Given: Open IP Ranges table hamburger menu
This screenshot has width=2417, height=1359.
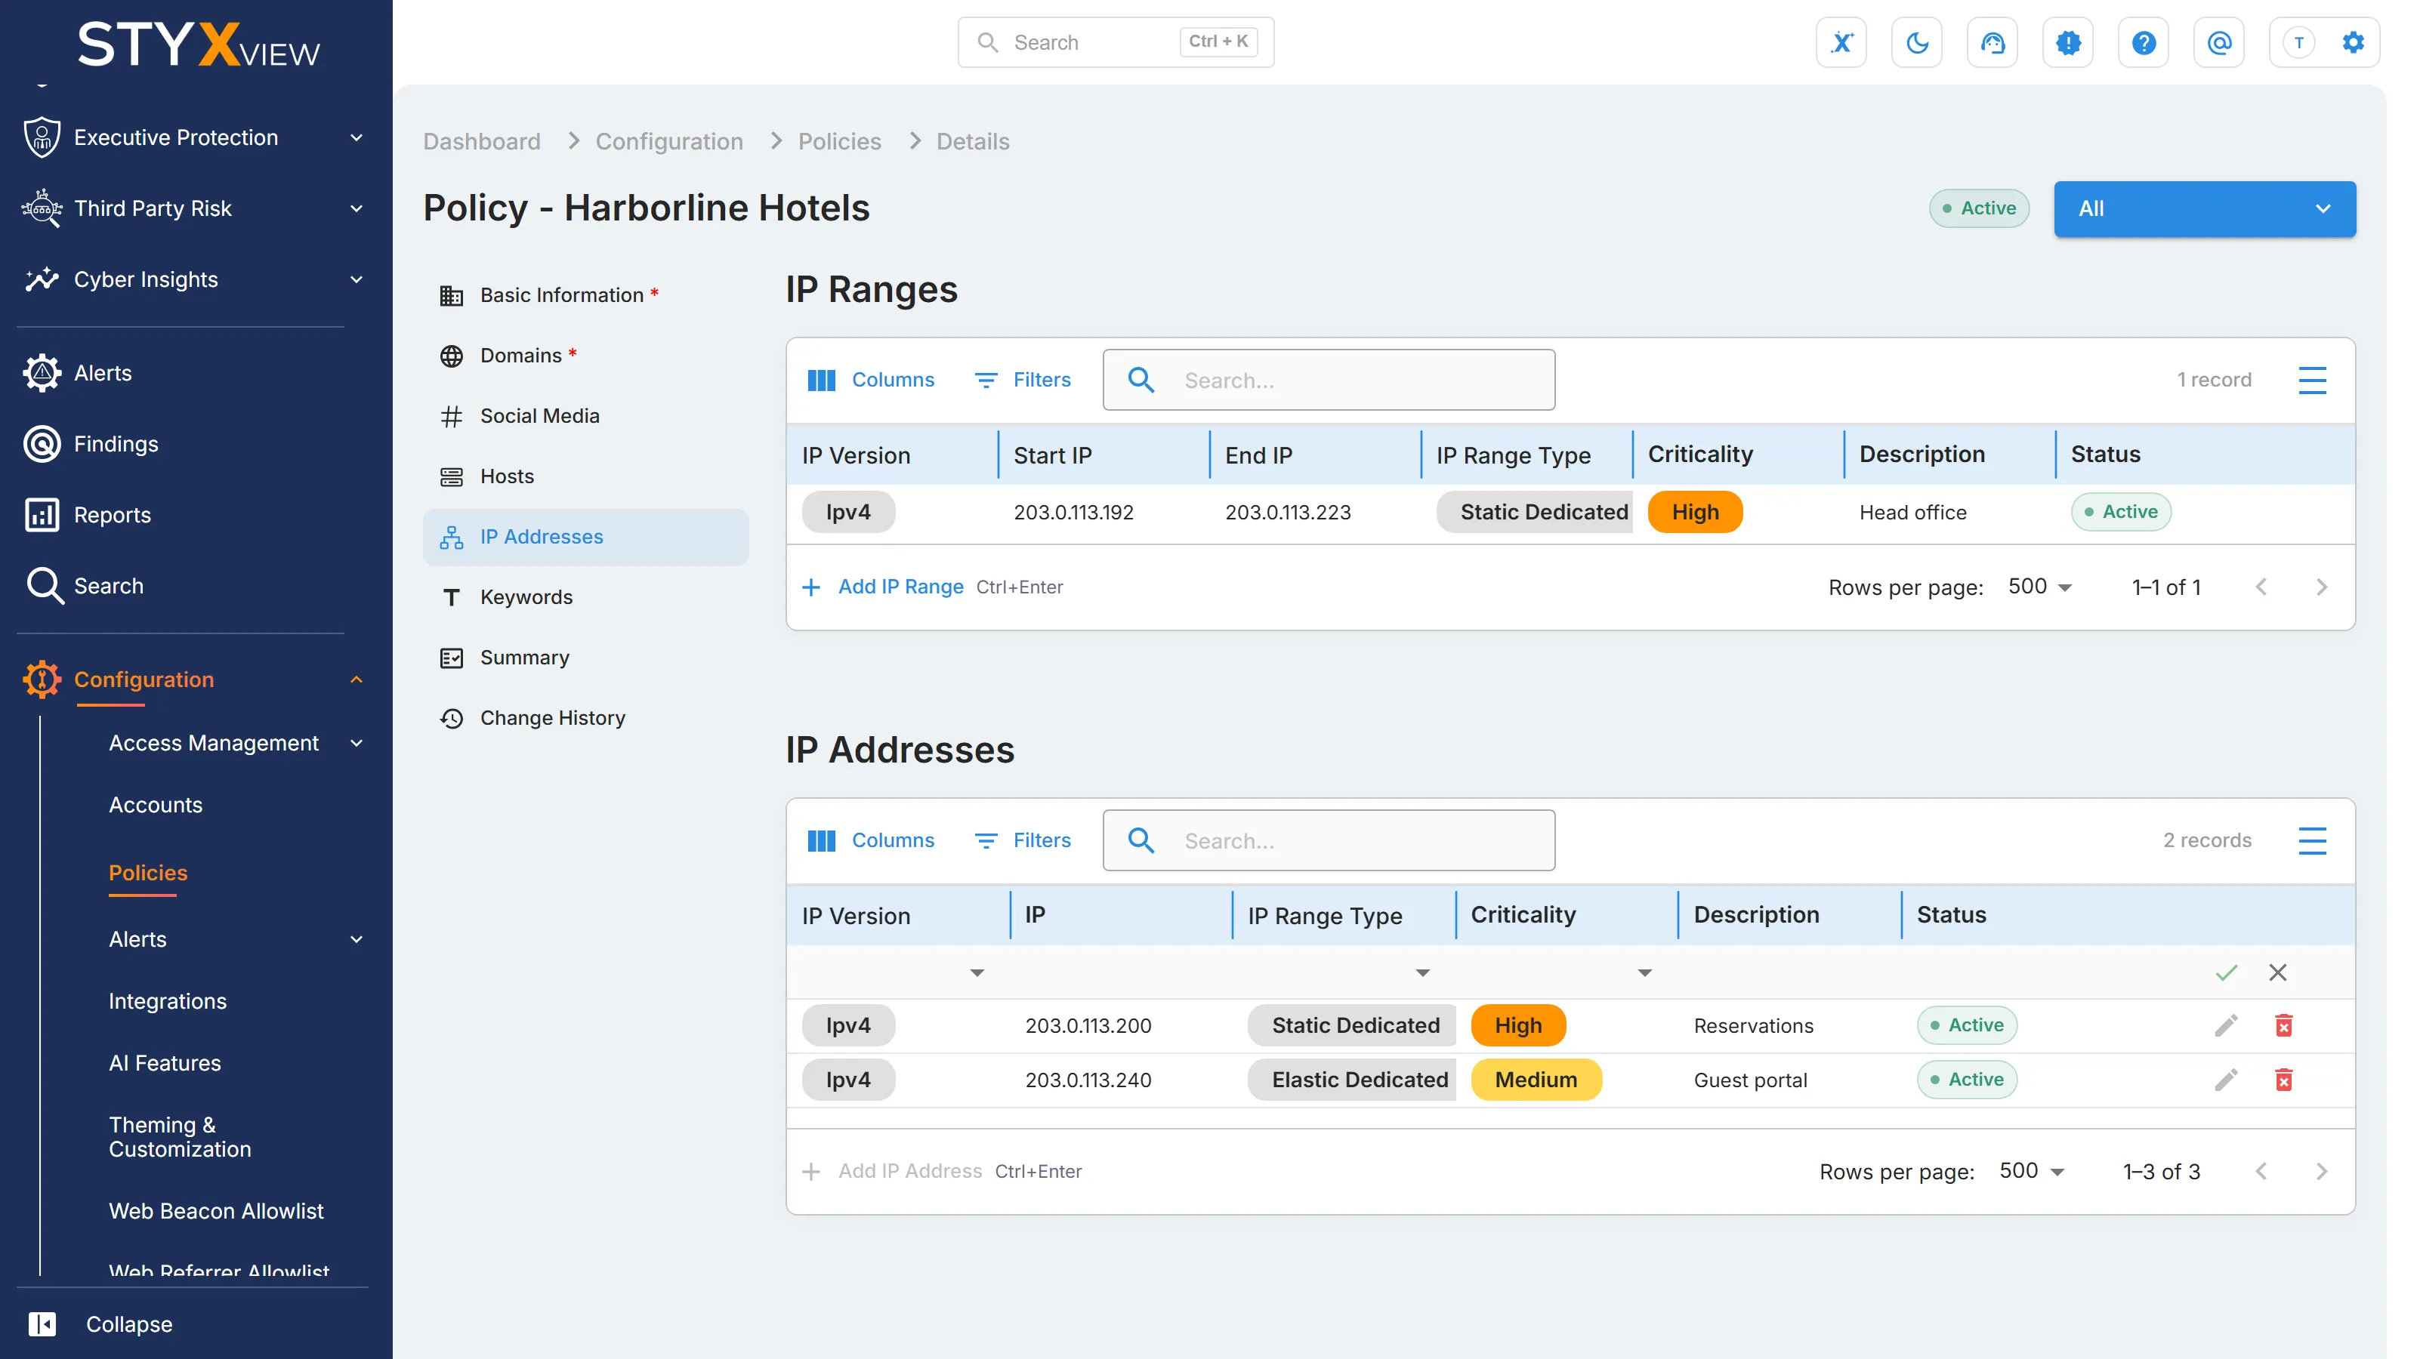Looking at the screenshot, I should (x=2312, y=380).
